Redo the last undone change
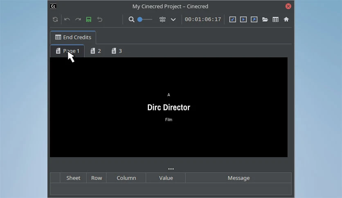 click(x=78, y=19)
